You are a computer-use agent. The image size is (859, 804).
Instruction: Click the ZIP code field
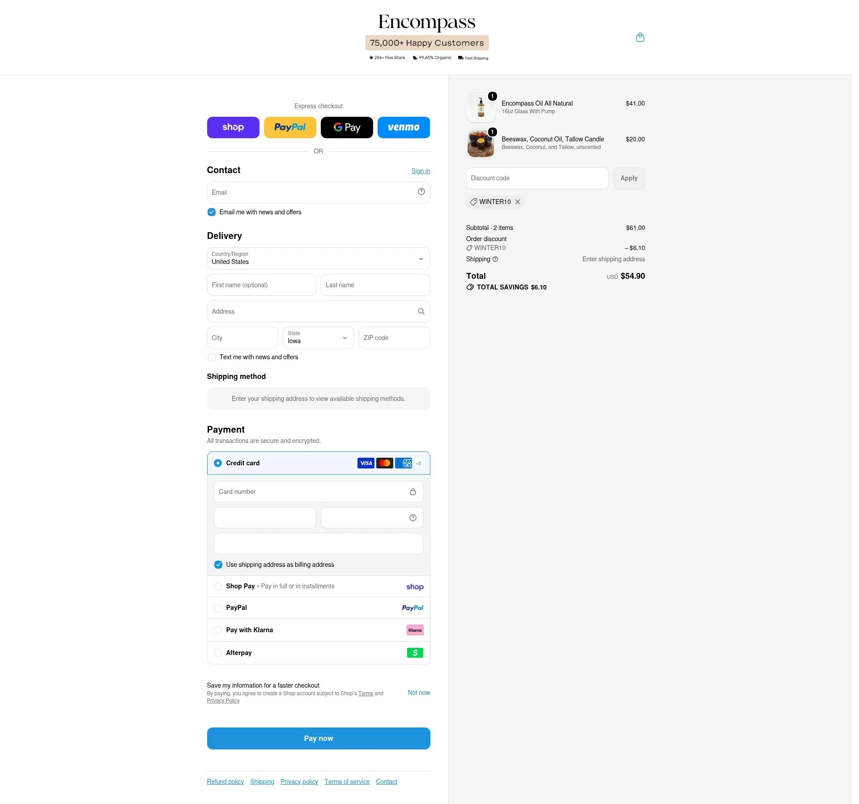394,338
